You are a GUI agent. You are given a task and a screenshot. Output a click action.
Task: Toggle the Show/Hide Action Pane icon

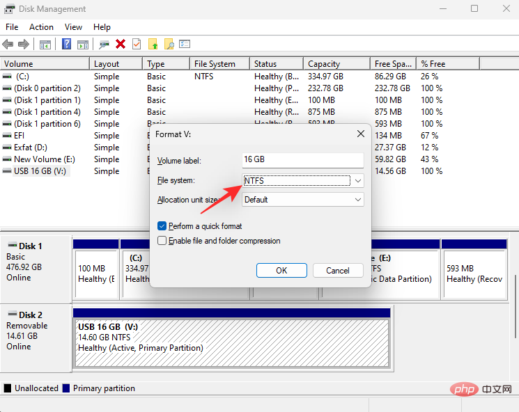(83, 45)
